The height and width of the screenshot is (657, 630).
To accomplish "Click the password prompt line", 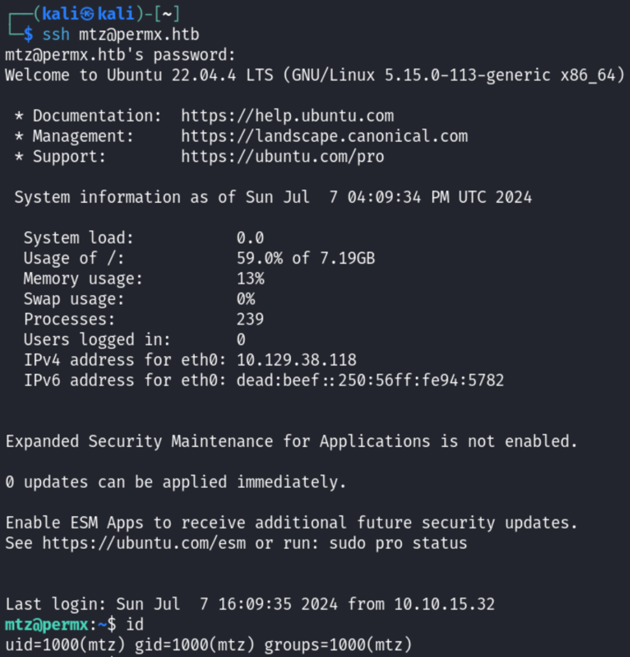I will pos(120,54).
